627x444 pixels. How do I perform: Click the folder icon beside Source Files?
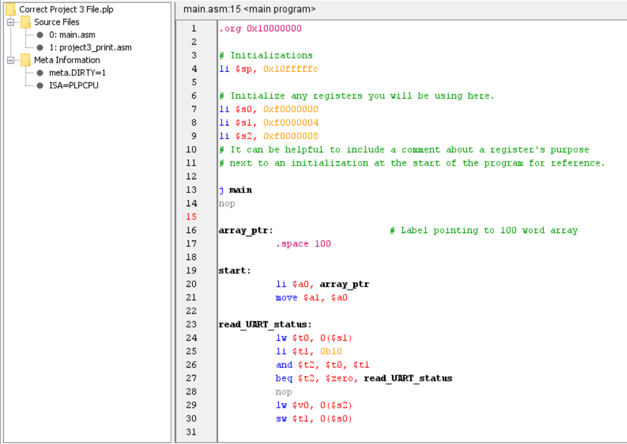click(25, 22)
